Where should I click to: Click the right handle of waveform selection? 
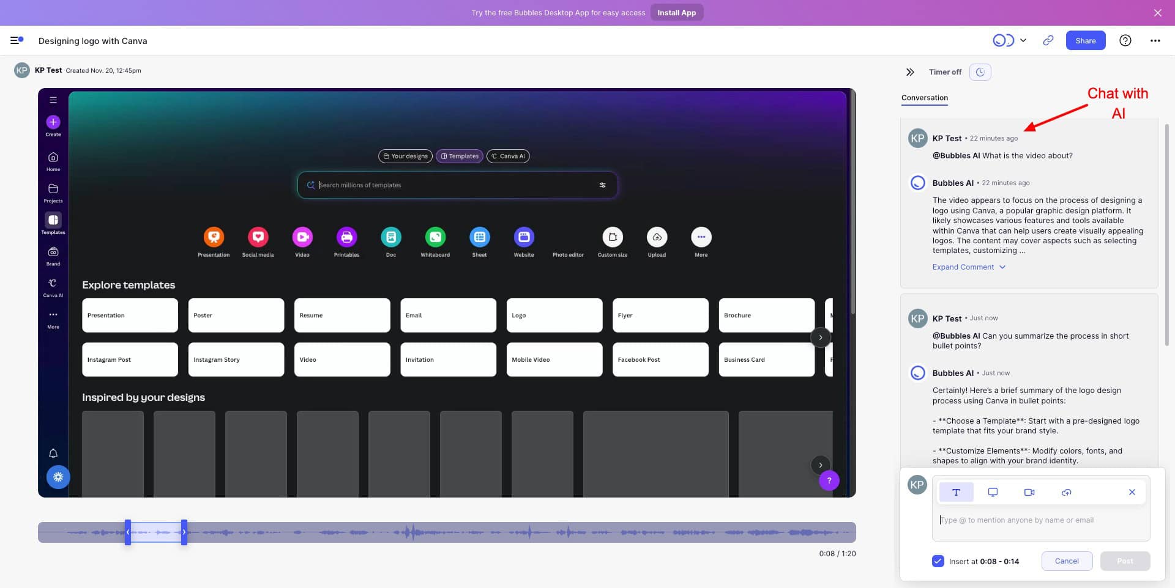coord(184,532)
